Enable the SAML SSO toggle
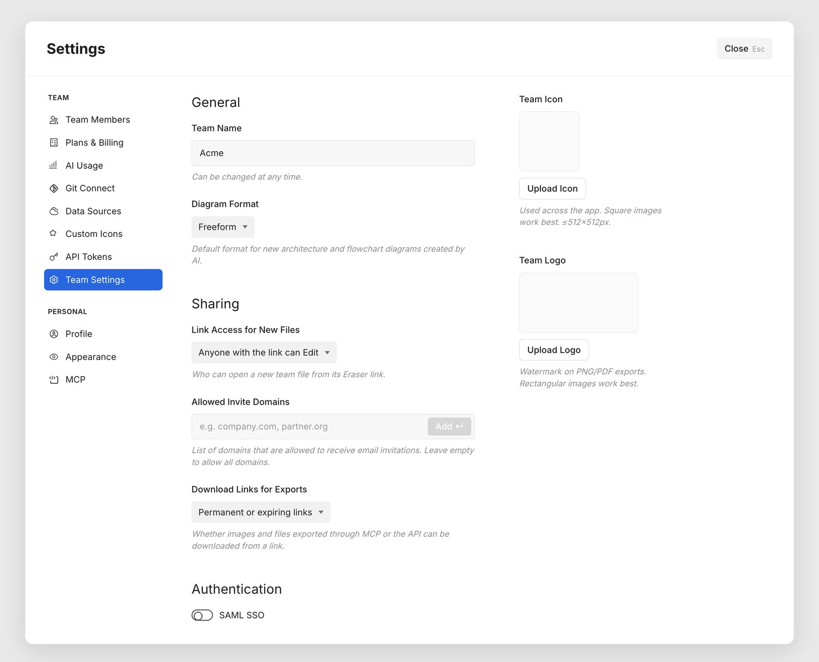819x662 pixels. pyautogui.click(x=202, y=615)
